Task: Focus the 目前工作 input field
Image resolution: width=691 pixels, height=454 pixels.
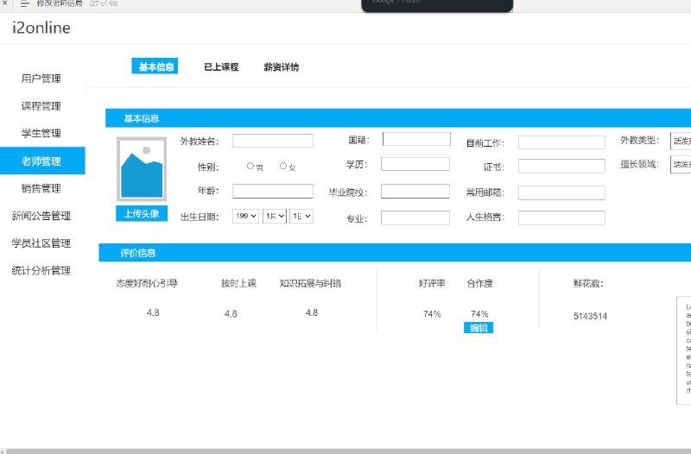Action: coord(561,142)
